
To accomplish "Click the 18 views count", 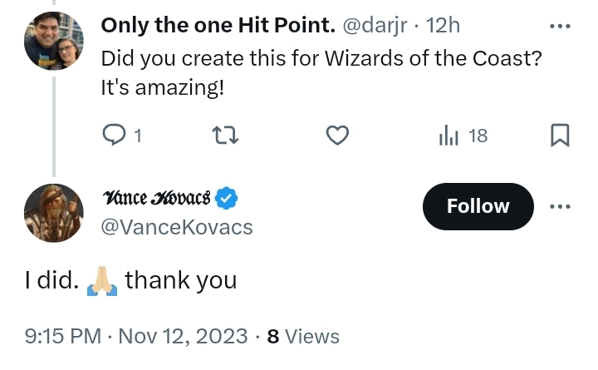I will (478, 136).
